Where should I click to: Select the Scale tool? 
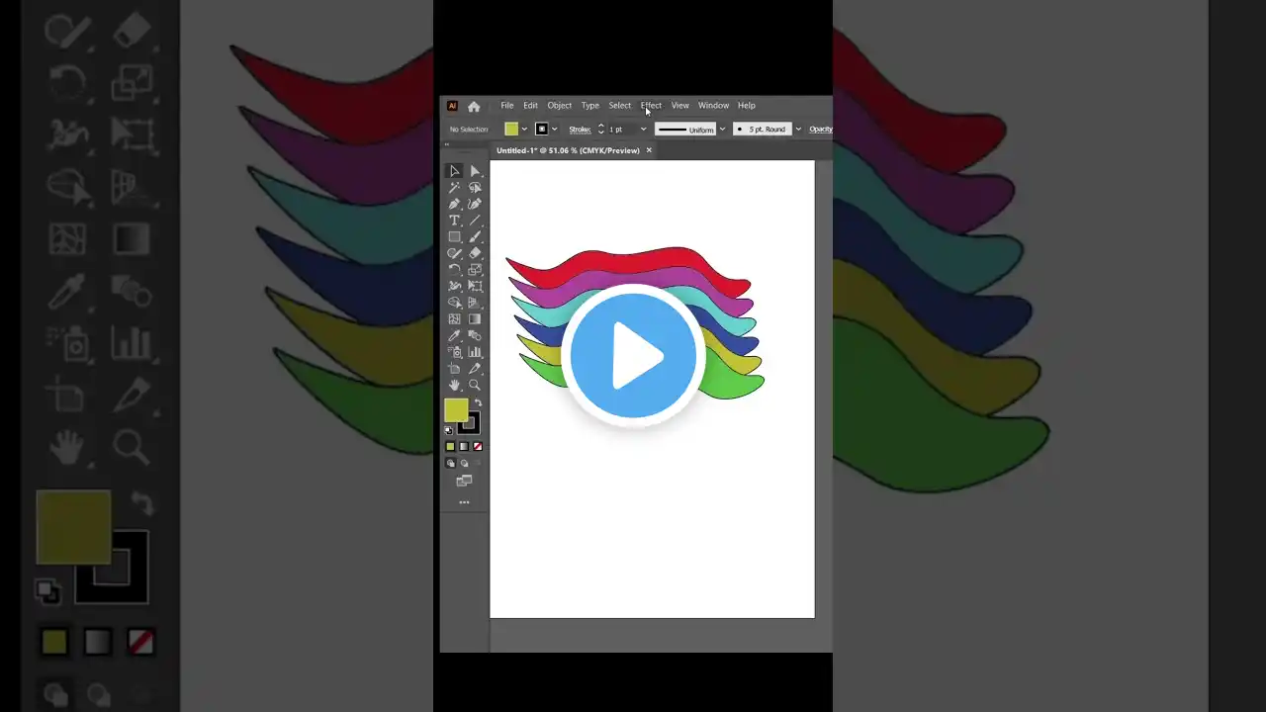475,270
